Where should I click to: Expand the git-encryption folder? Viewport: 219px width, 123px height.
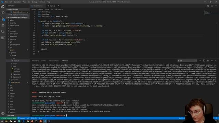pos(15,45)
